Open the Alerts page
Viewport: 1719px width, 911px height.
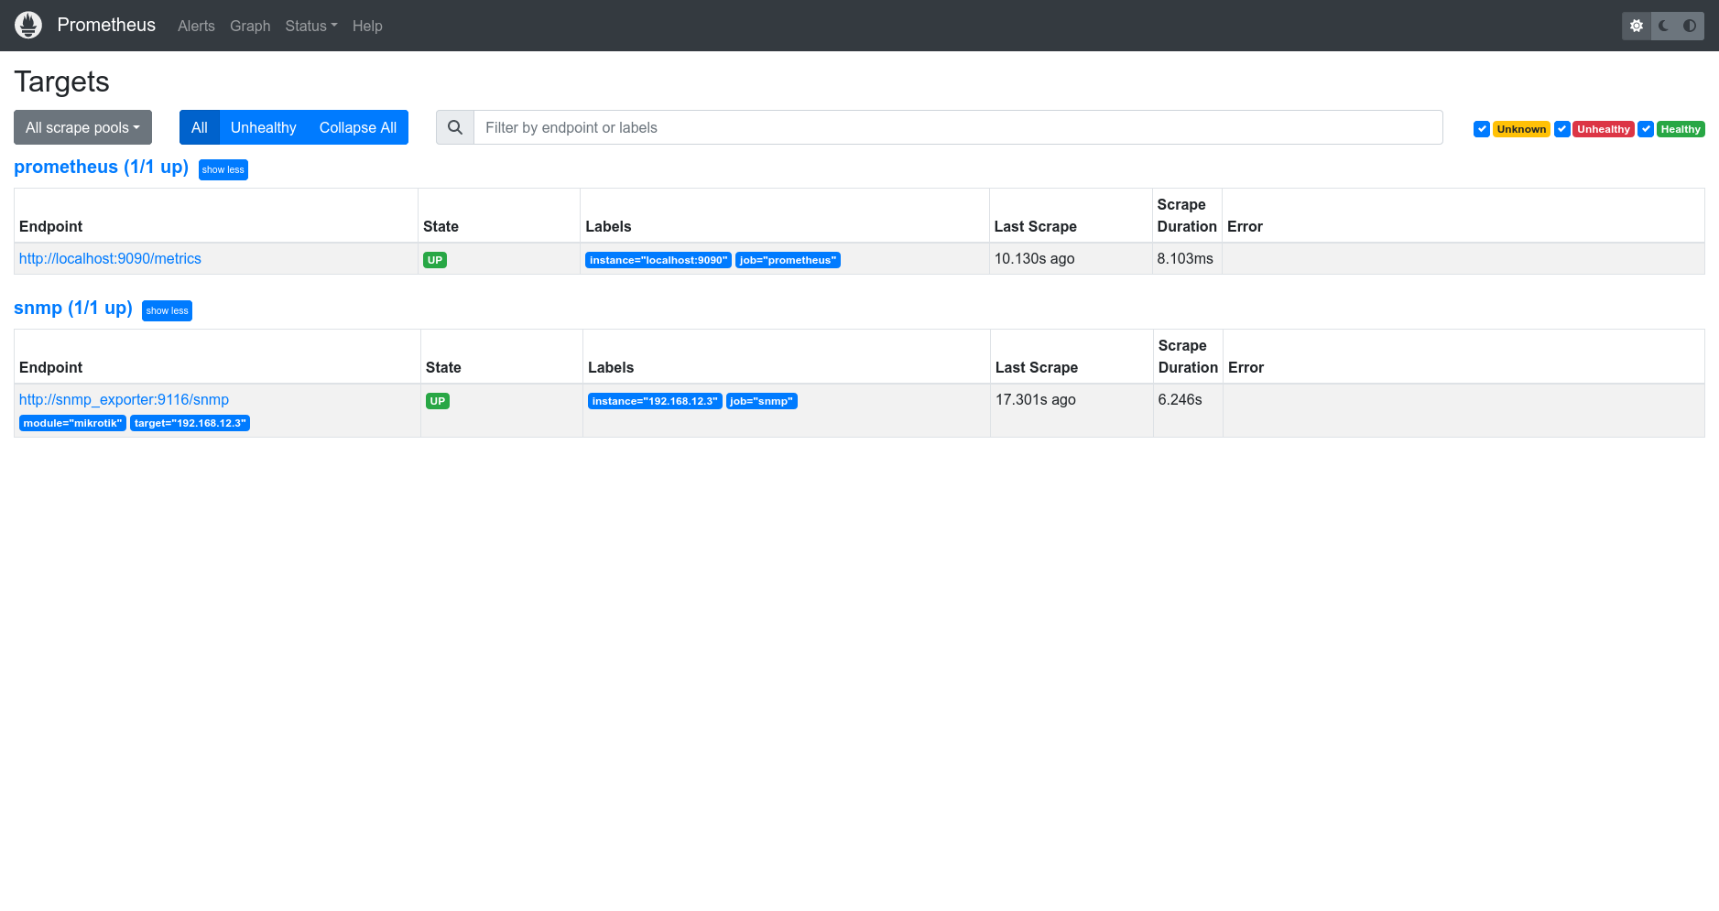click(196, 26)
